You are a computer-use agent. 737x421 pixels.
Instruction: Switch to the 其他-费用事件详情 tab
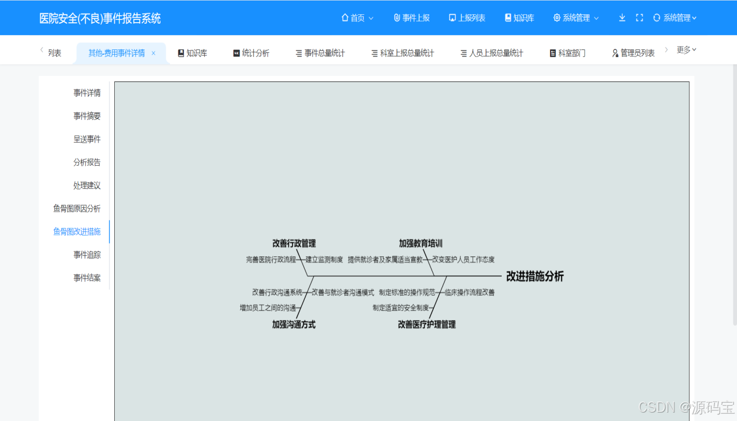(x=116, y=53)
